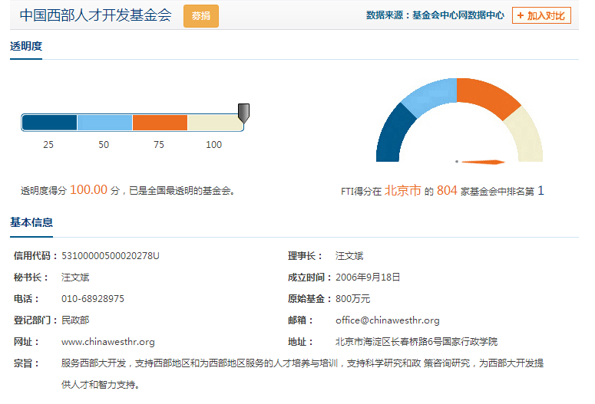The width and height of the screenshot is (595, 404).
Task: Click the scale label 50
Action: 104,145
